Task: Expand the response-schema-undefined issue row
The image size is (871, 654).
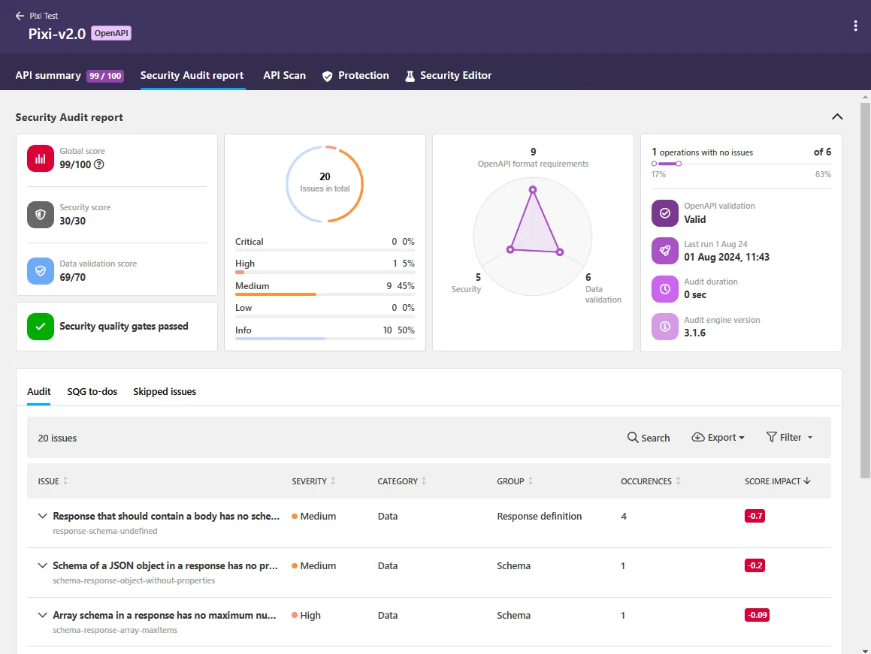Action: [42, 516]
